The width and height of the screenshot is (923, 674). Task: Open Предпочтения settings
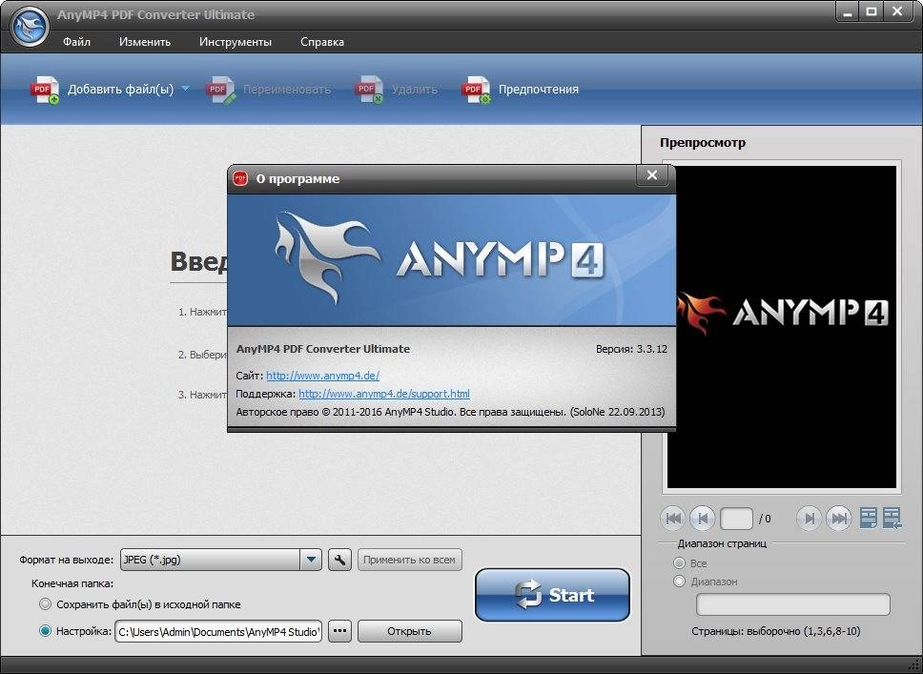pos(521,90)
